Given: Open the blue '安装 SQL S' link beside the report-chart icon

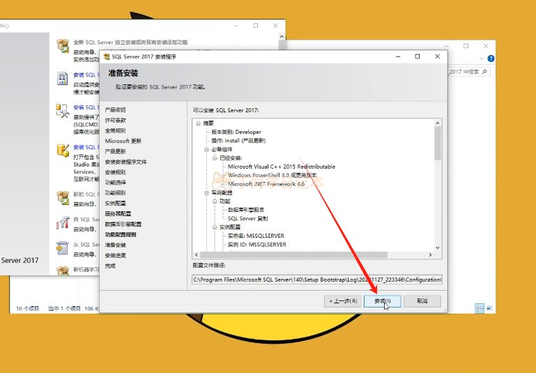Looking at the screenshot, I should (x=86, y=75).
